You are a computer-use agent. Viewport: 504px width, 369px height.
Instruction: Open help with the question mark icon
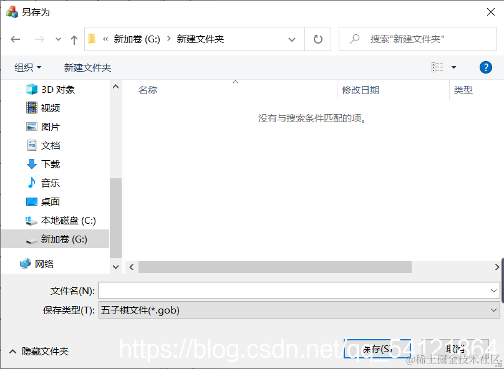[x=486, y=67]
